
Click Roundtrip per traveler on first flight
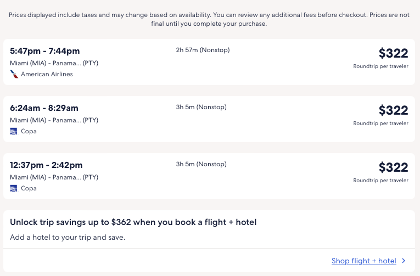click(380, 66)
